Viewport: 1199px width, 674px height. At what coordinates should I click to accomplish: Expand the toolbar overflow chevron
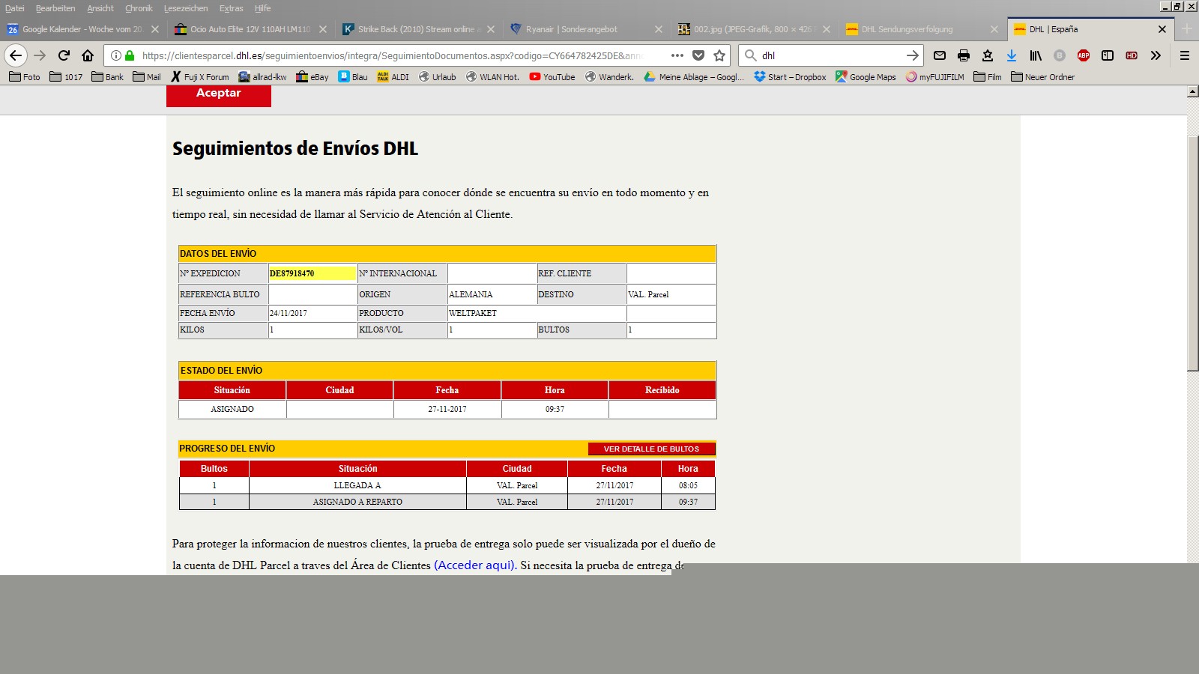point(1156,55)
